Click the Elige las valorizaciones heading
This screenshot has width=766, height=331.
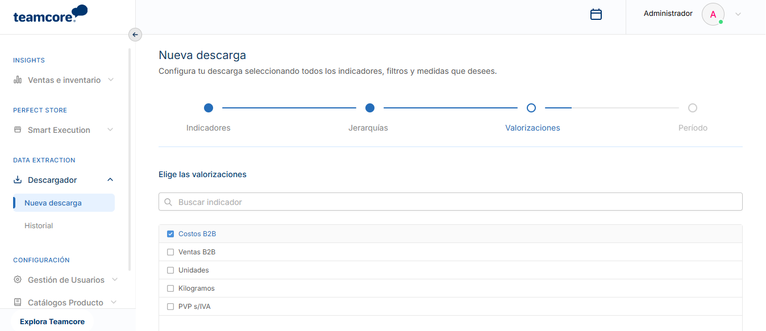[202, 174]
